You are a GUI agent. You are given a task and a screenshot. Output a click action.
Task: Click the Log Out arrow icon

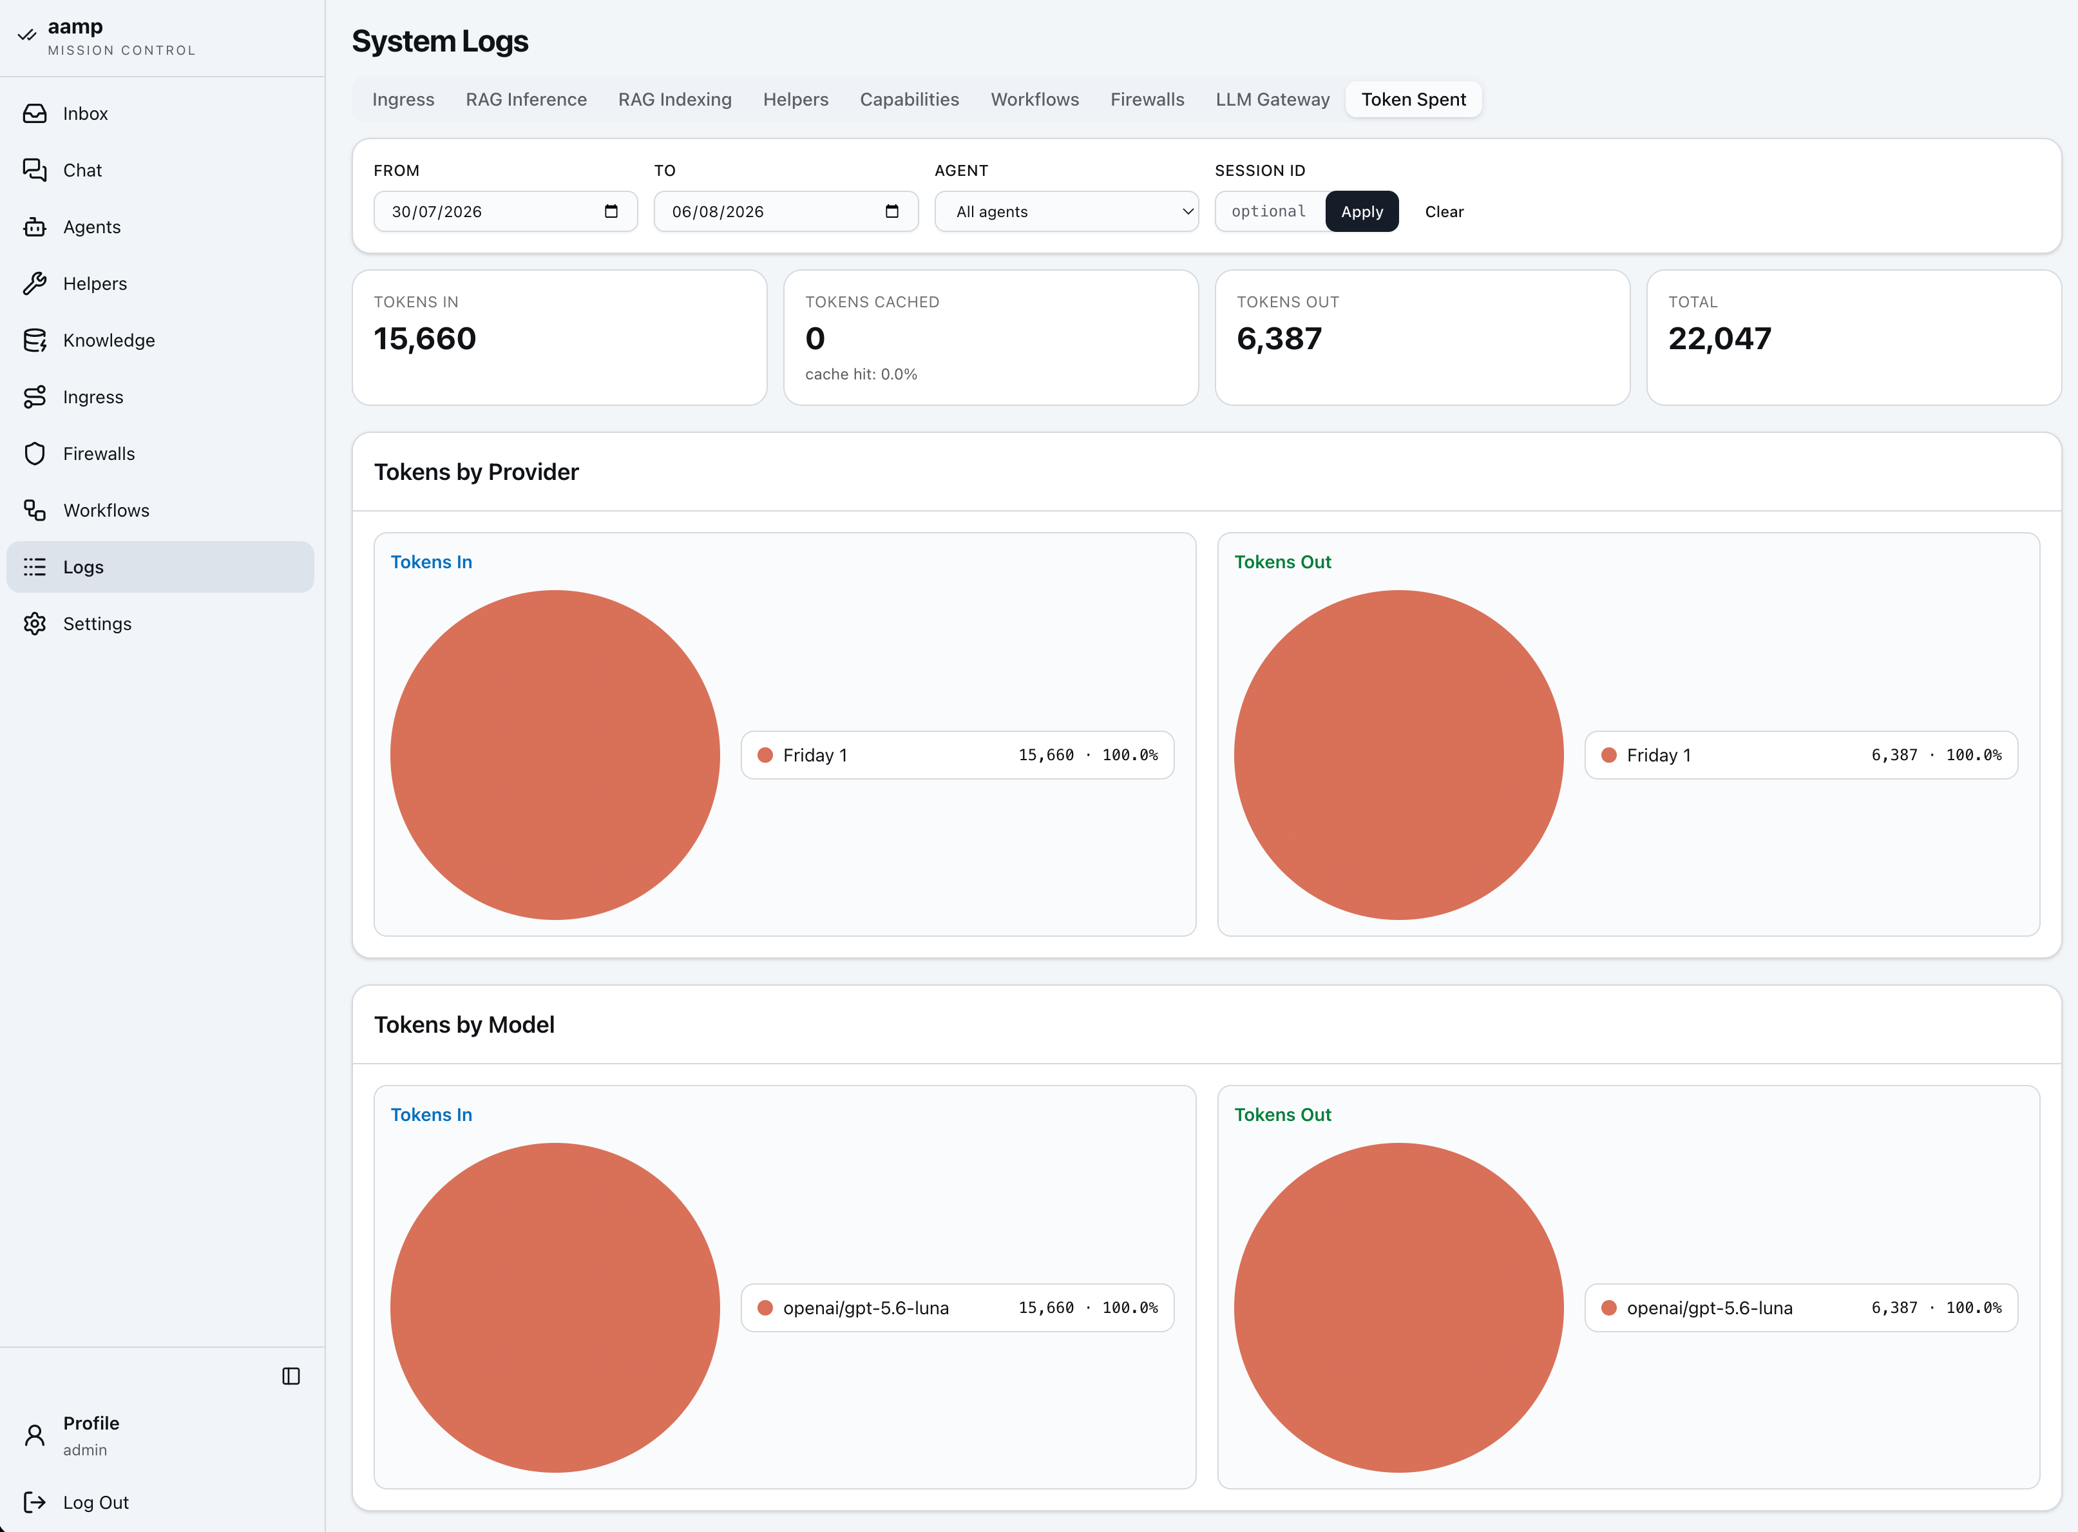click(34, 1502)
